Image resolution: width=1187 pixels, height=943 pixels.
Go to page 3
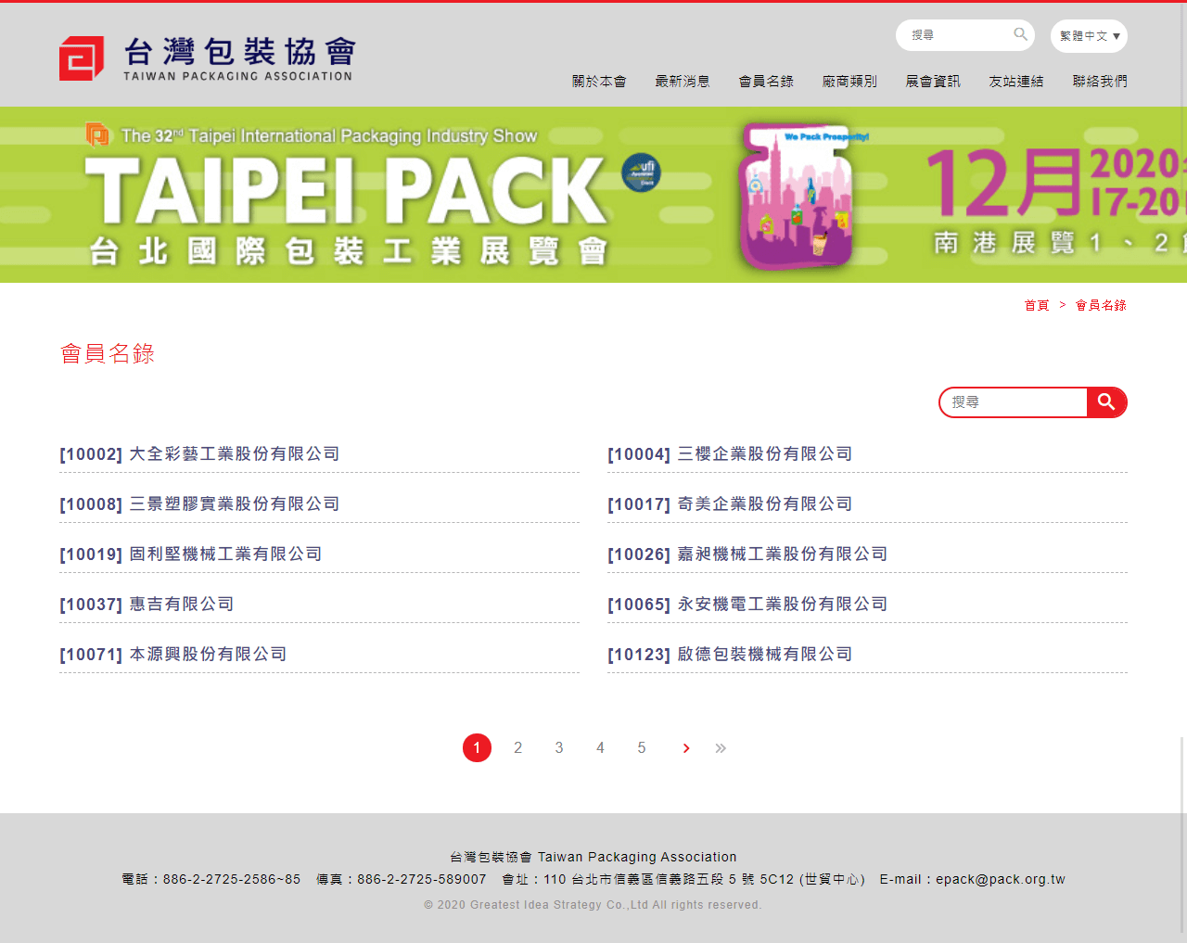pyautogui.click(x=559, y=747)
